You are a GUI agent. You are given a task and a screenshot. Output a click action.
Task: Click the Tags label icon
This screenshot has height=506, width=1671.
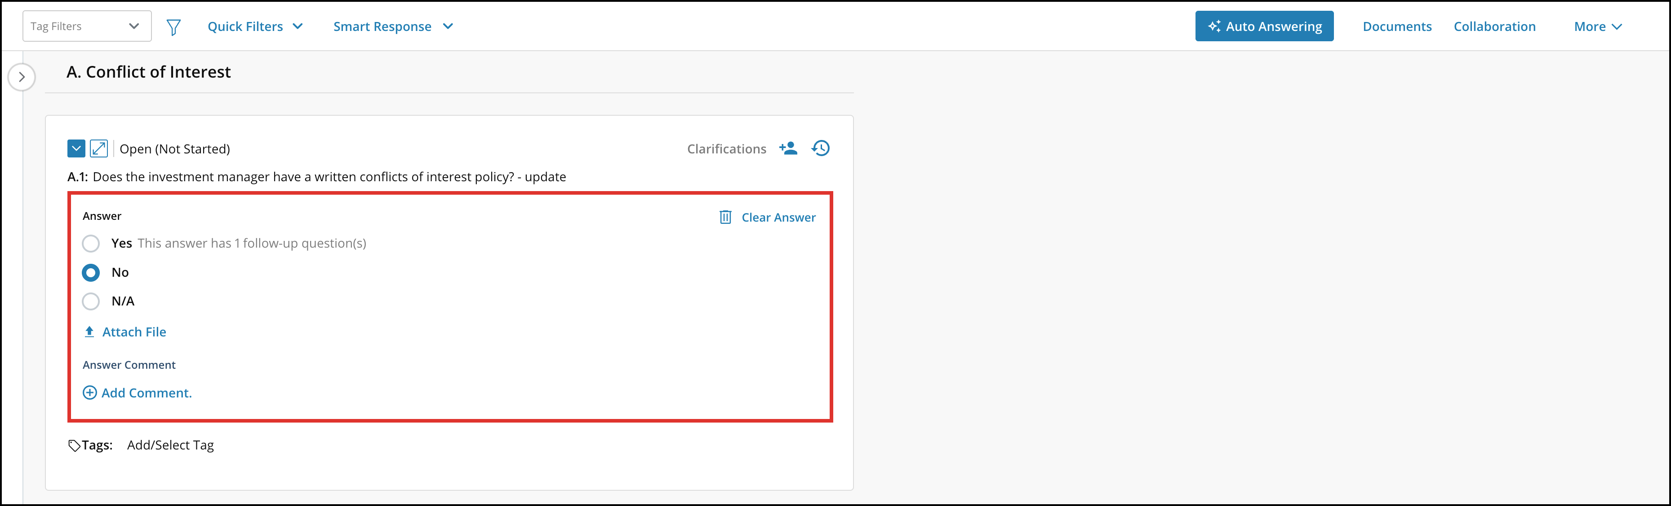click(x=74, y=446)
